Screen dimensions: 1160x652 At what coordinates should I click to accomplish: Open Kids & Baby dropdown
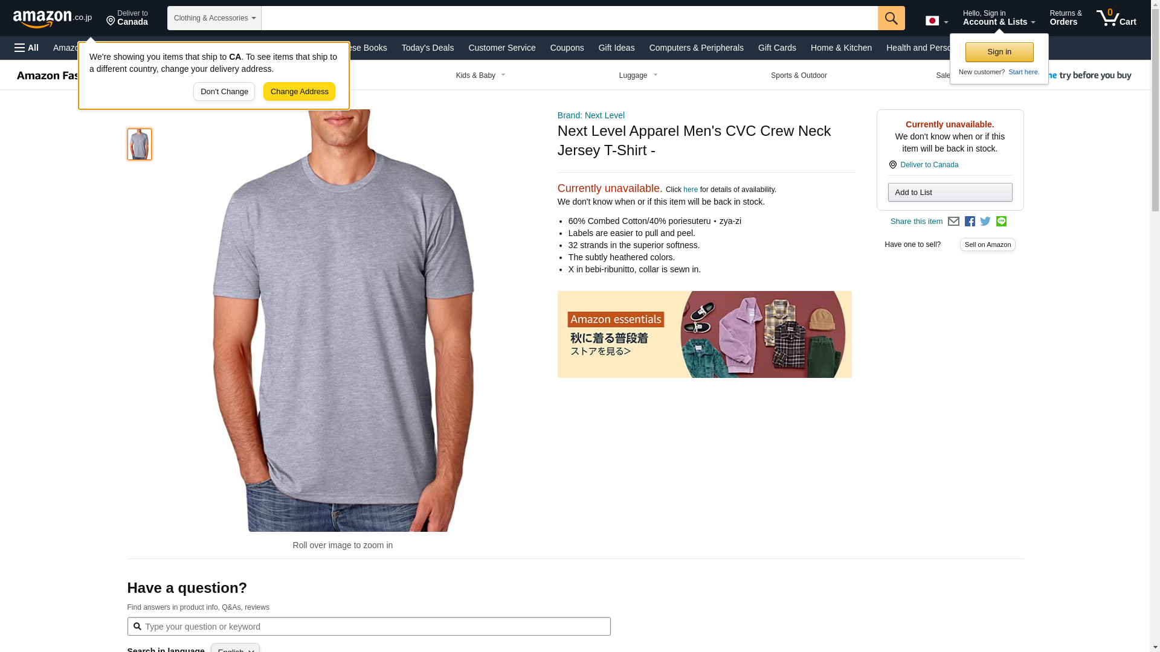(481, 75)
